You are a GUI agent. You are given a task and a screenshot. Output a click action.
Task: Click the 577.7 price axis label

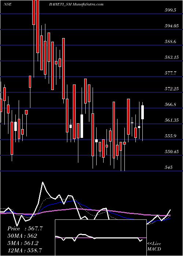click(x=170, y=73)
